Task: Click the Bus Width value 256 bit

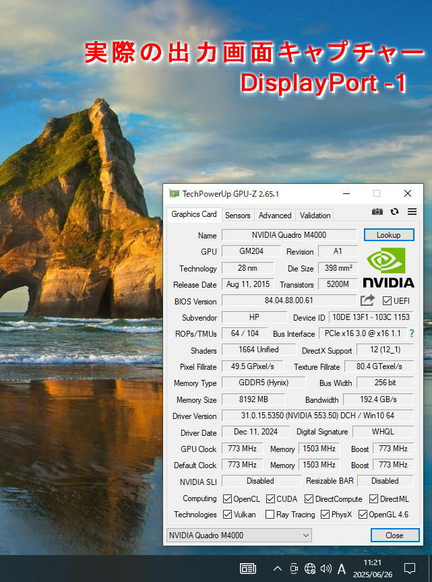Action: [385, 383]
